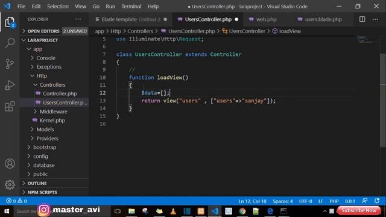Open Run and Debug view icon
Image resolution: width=386 pixels, height=217 pixels.
pyautogui.click(x=10, y=85)
